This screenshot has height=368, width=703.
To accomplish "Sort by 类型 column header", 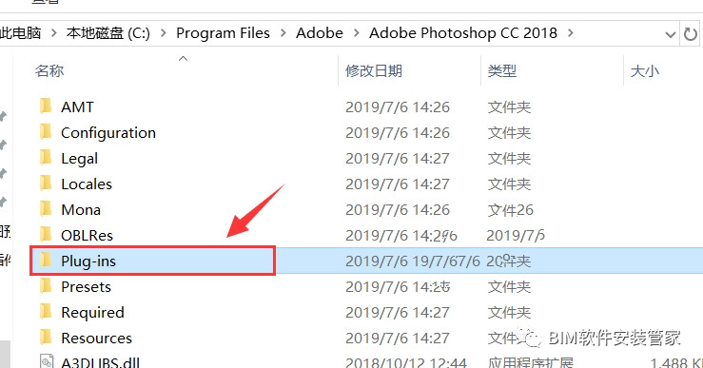I will pyautogui.click(x=502, y=70).
